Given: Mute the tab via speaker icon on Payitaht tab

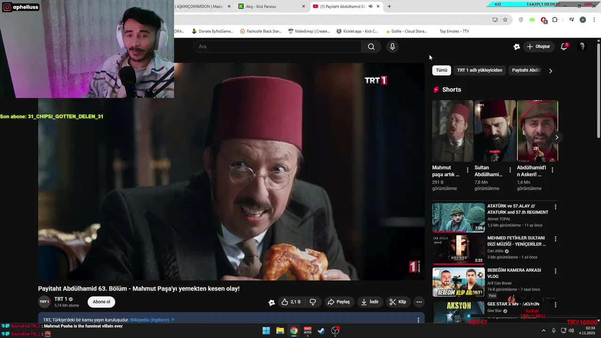Looking at the screenshot, I should [x=370, y=7].
